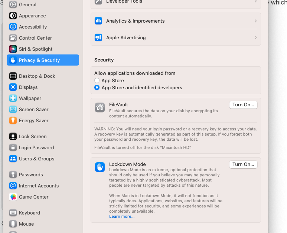Select App Store and identified developers
This screenshot has width=287, height=233.
pos(97,88)
